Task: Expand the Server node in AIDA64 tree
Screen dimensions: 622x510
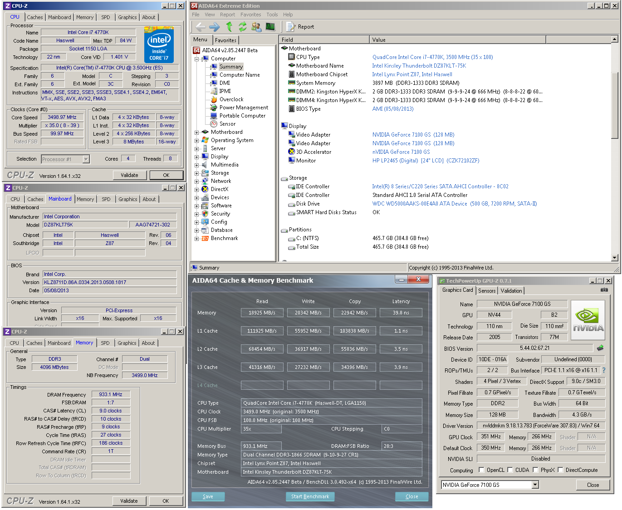Action: 197,149
